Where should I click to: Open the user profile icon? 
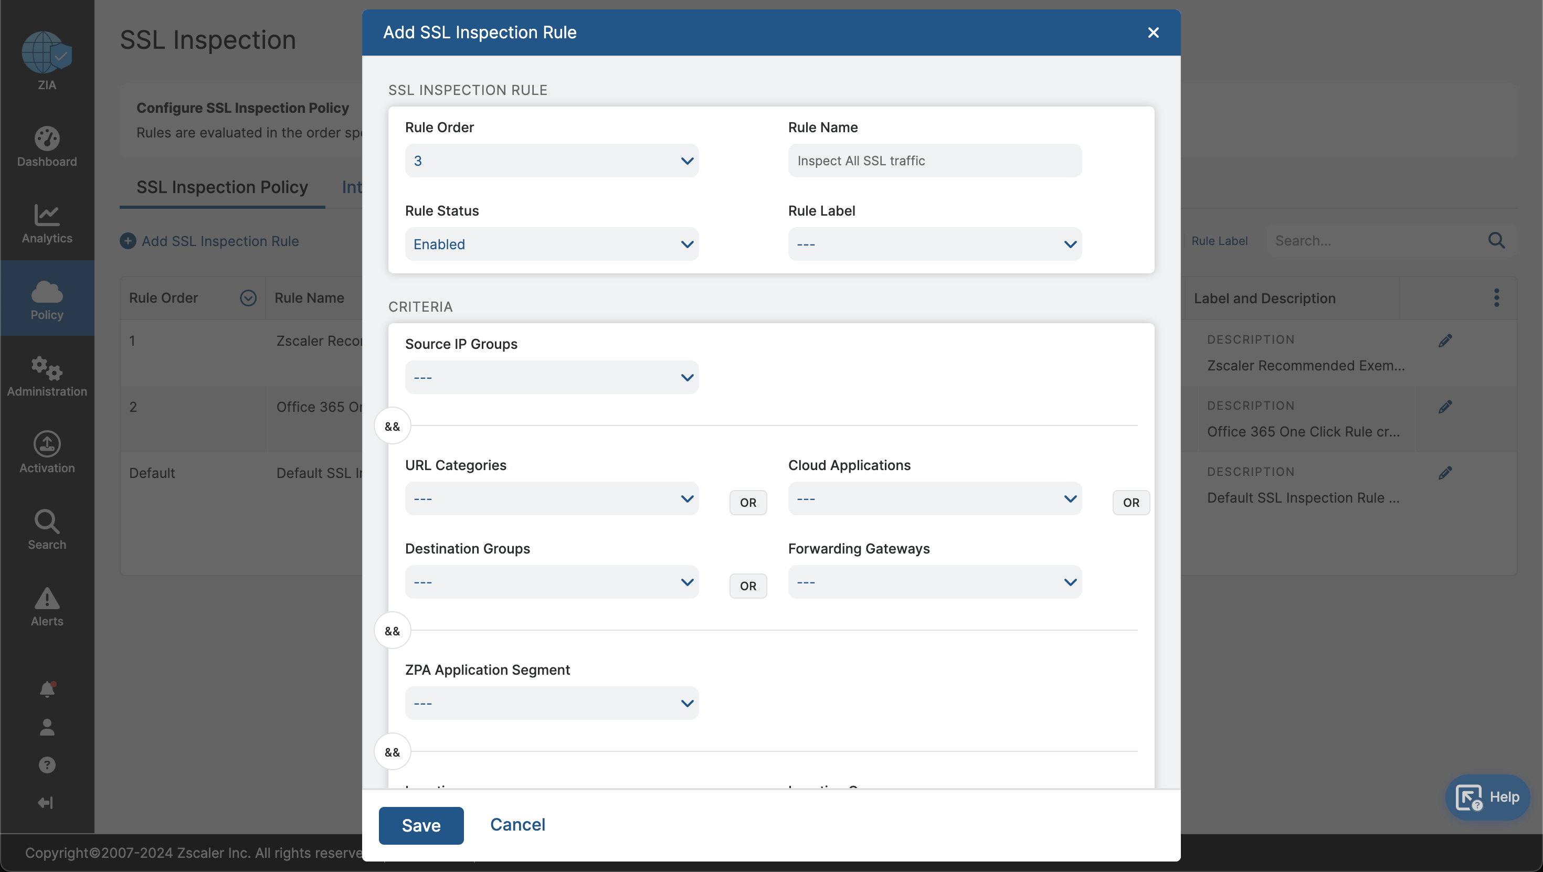[47, 727]
